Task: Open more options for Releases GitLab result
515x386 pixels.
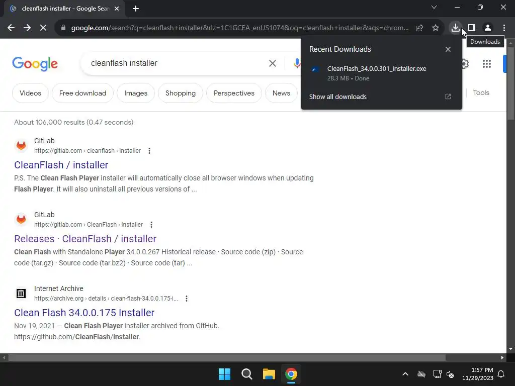Action: 151,225
